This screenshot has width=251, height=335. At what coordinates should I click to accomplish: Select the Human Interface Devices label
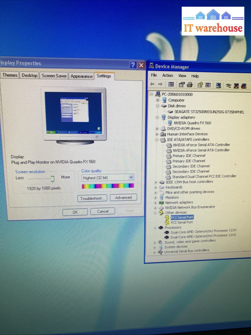(x=187, y=134)
